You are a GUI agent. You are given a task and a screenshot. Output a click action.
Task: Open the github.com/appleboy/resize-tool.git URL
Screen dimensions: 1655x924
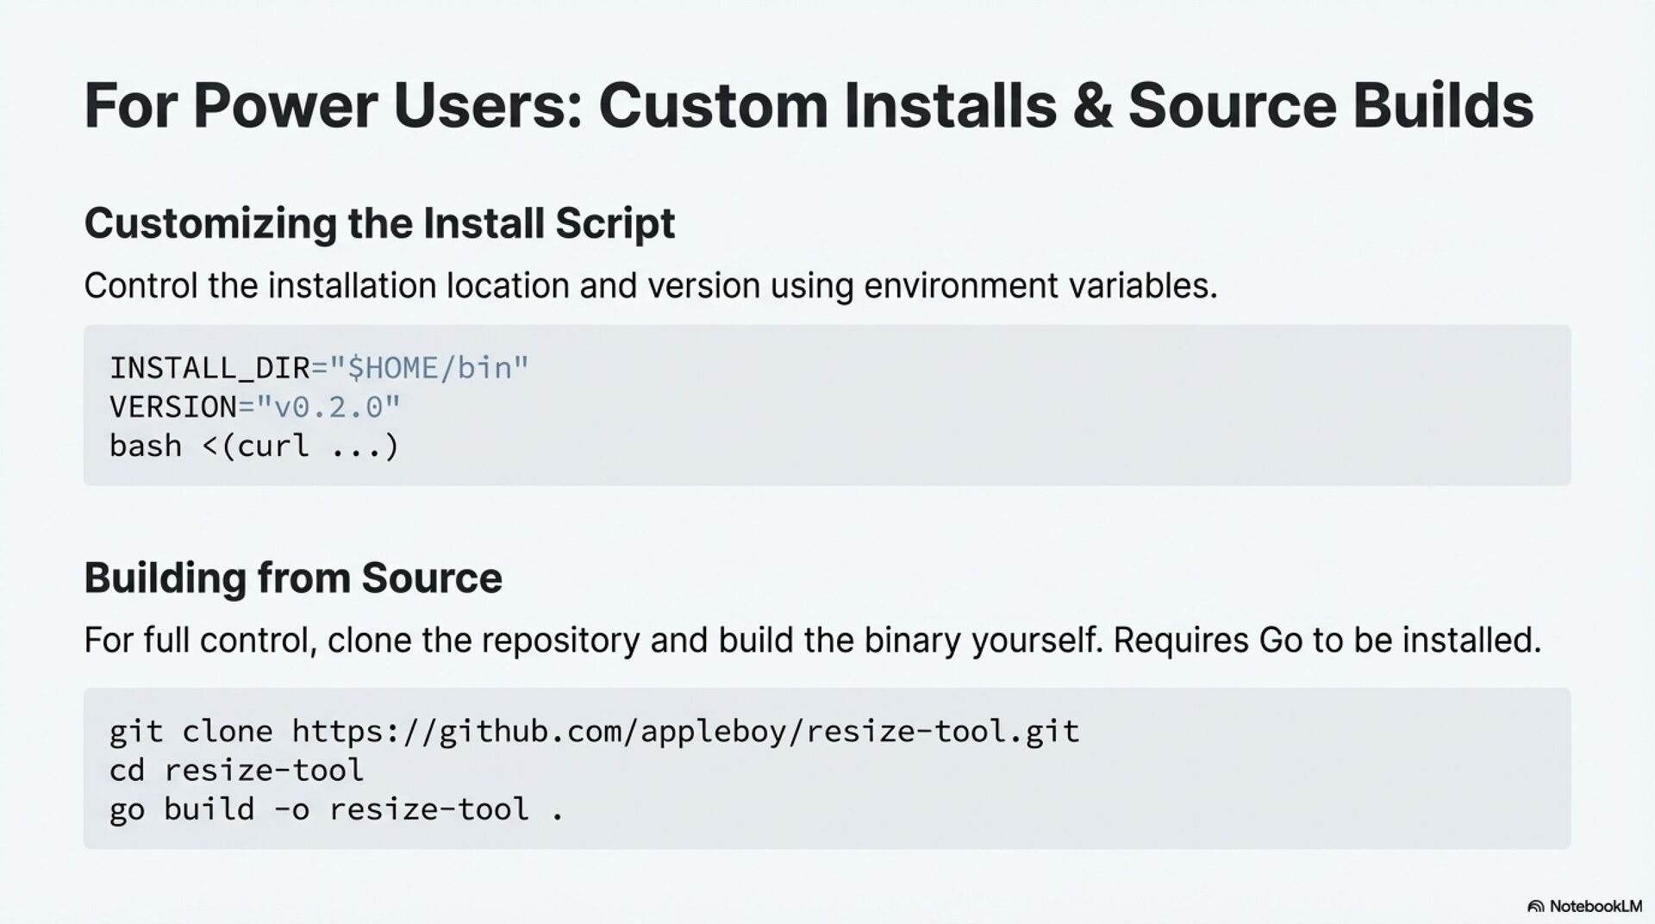685,731
